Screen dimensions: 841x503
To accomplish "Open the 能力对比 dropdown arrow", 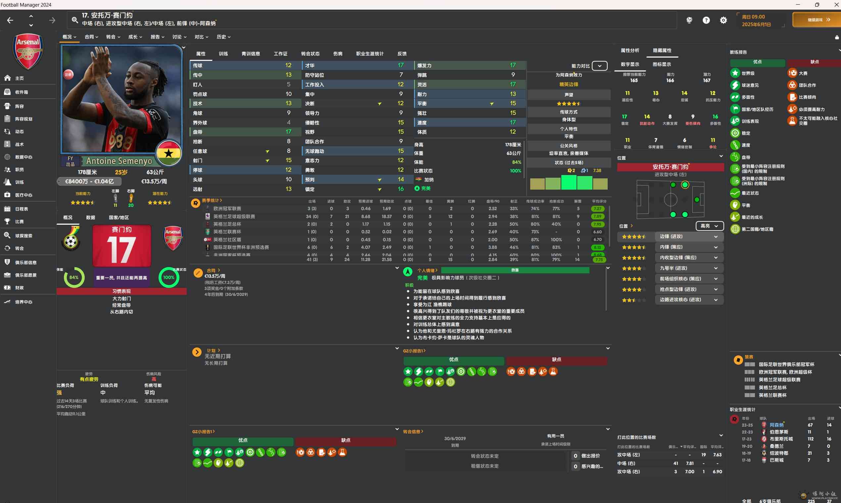I will point(599,66).
